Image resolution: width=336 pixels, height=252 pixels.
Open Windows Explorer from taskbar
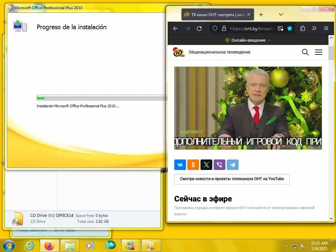[70, 245]
